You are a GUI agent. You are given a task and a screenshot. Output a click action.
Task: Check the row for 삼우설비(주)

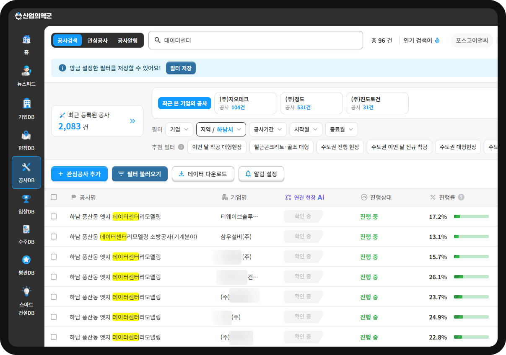(x=54, y=237)
